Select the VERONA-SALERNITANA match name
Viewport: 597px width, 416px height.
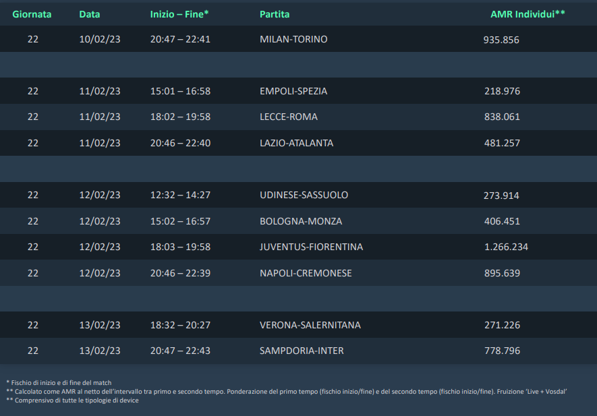[310, 325]
